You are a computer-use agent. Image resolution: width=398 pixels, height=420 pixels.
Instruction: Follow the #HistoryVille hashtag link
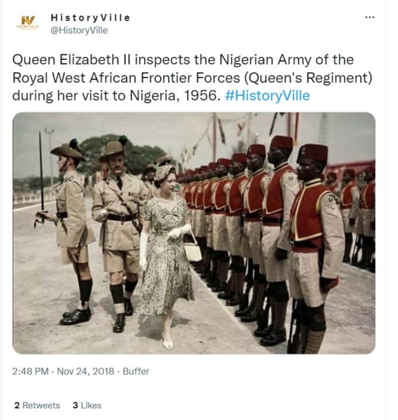[x=267, y=95]
